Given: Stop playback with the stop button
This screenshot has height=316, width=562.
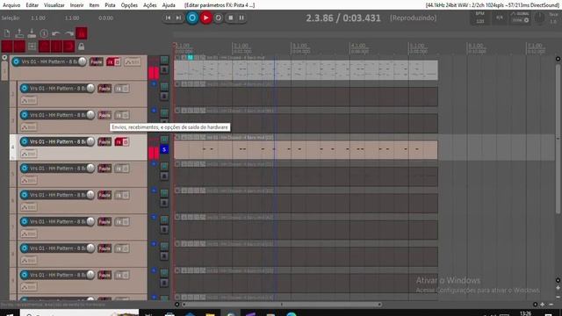Looking at the screenshot, I should (231, 18).
